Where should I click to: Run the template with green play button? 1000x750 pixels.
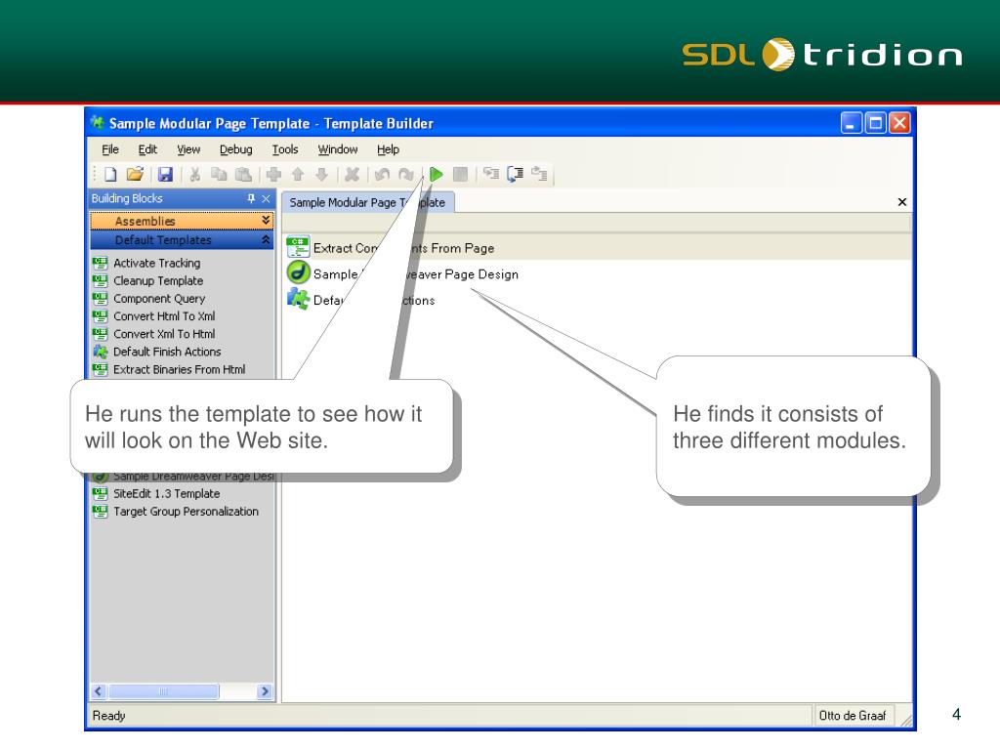coord(437,174)
